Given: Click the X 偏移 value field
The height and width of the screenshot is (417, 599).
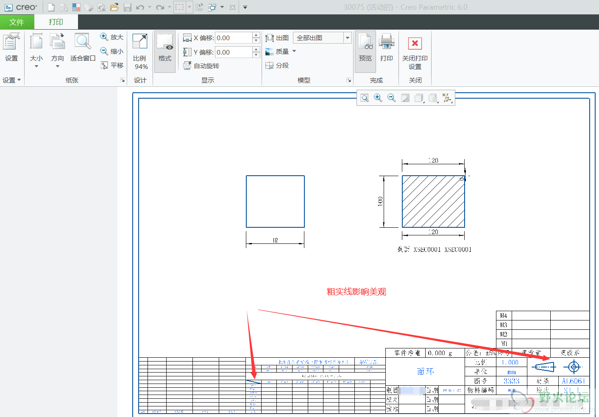Looking at the screenshot, I should pos(234,38).
